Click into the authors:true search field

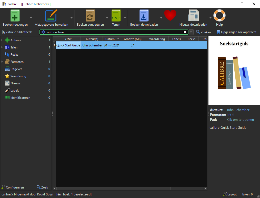(114, 32)
